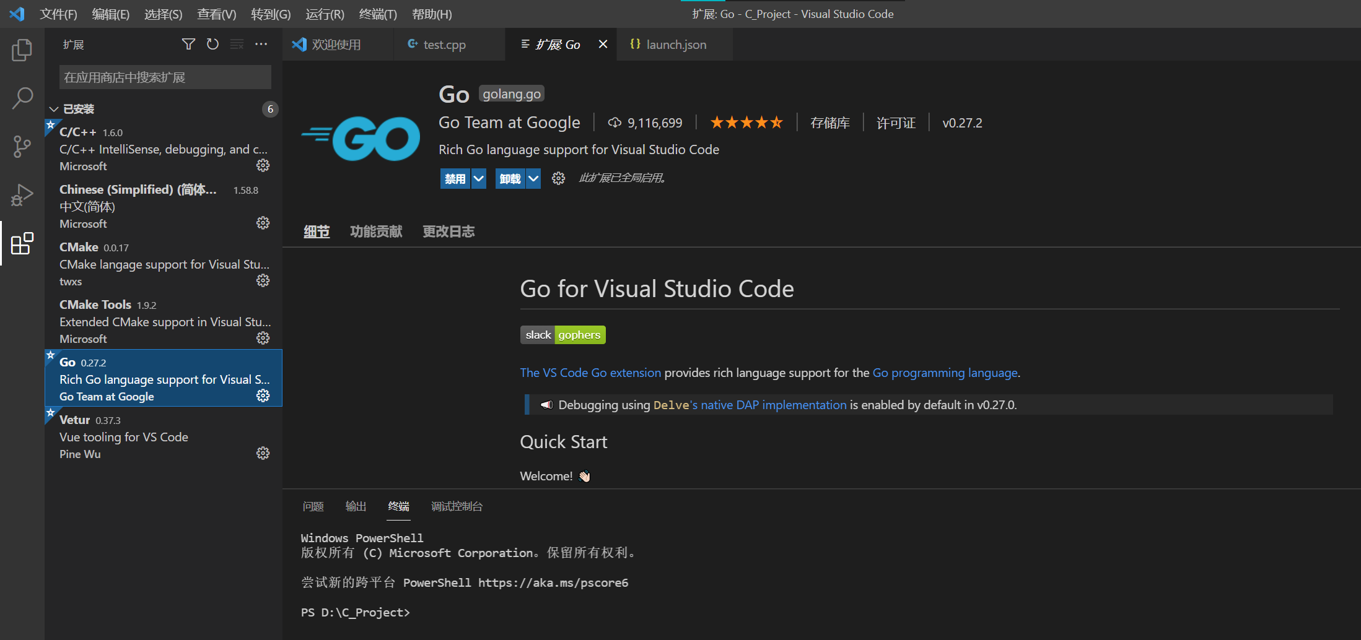This screenshot has height=640, width=1361.
Task: Switch to the test.cpp tab
Action: [x=449, y=44]
